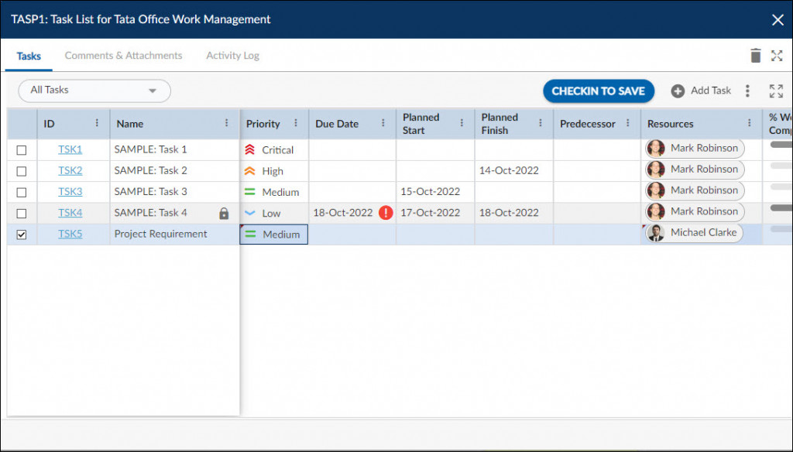Expand the dialog to fullscreen
The image size is (793, 452).
778,55
